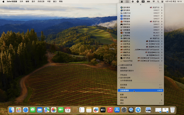Expand the 国内媒体 submenu
Image resolution: width=184 pixels, height=115 pixels.
coord(140,10)
